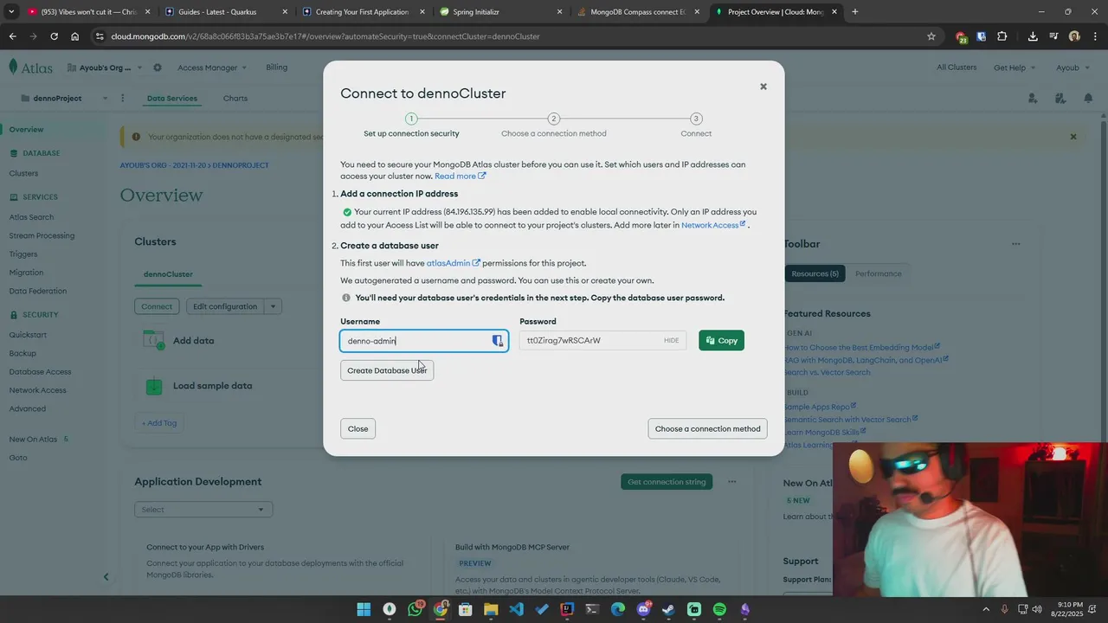This screenshot has width=1108, height=623.
Task: Open Toolbar panel three-dot menu
Action: [1016, 244]
